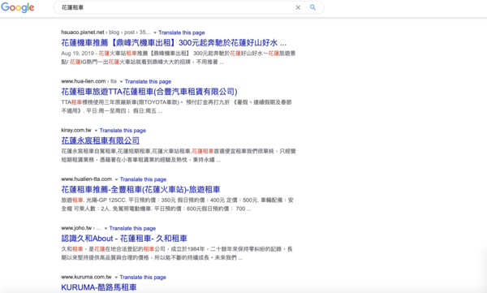The height and width of the screenshot is (293, 487).
Task: Click snippet mentioning 成立於1984年
Action: coord(177,253)
